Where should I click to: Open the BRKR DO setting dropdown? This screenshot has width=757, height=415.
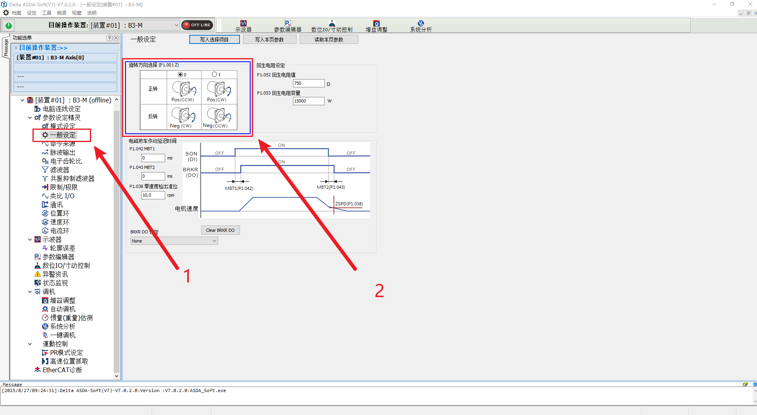tap(174, 241)
